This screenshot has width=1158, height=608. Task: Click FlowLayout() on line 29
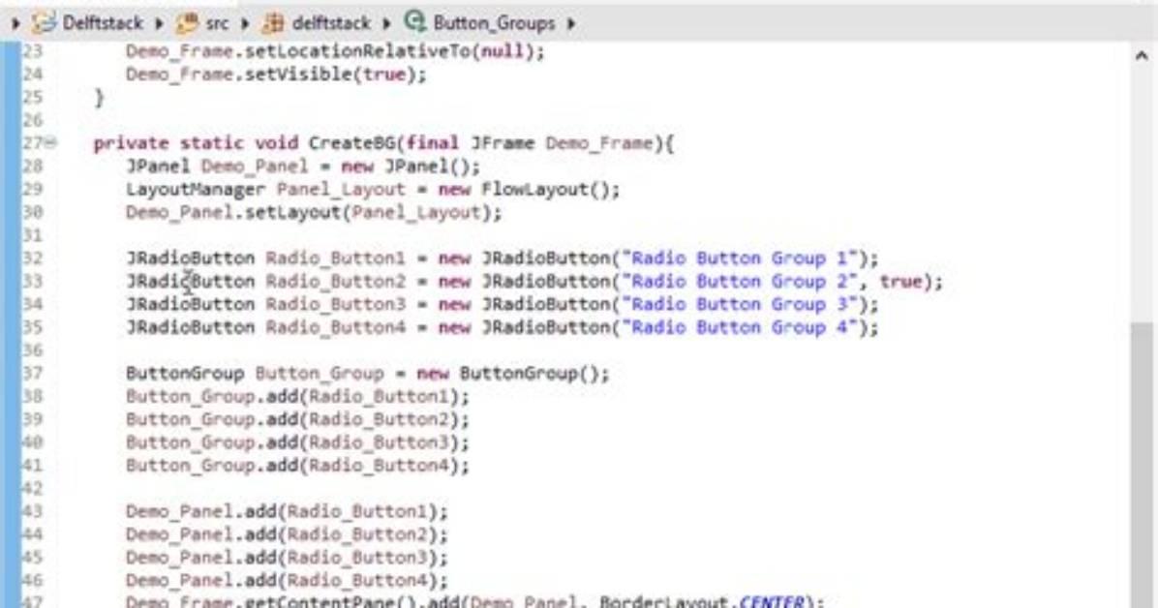click(545, 189)
